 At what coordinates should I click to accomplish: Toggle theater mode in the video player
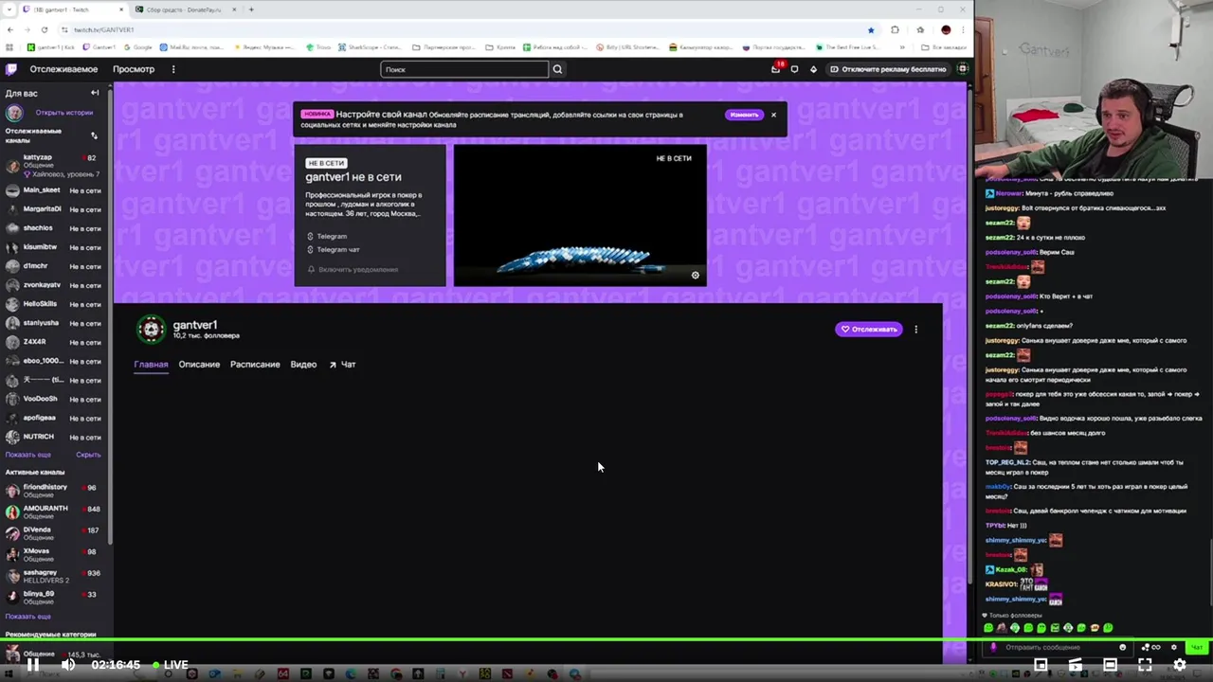(1110, 665)
